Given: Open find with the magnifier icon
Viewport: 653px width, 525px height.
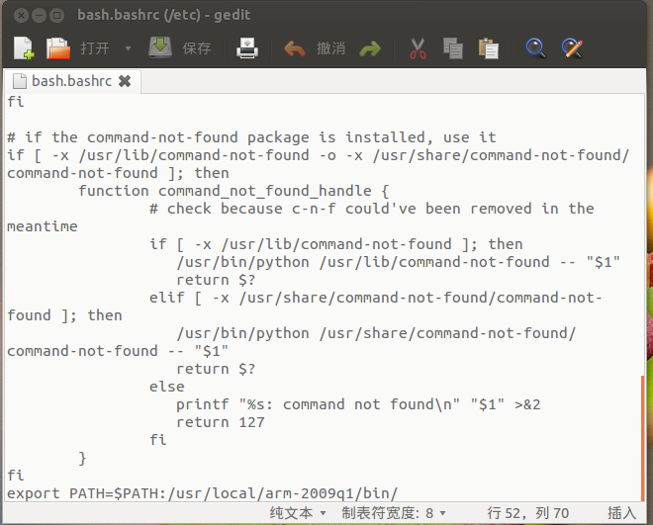Looking at the screenshot, I should (536, 48).
